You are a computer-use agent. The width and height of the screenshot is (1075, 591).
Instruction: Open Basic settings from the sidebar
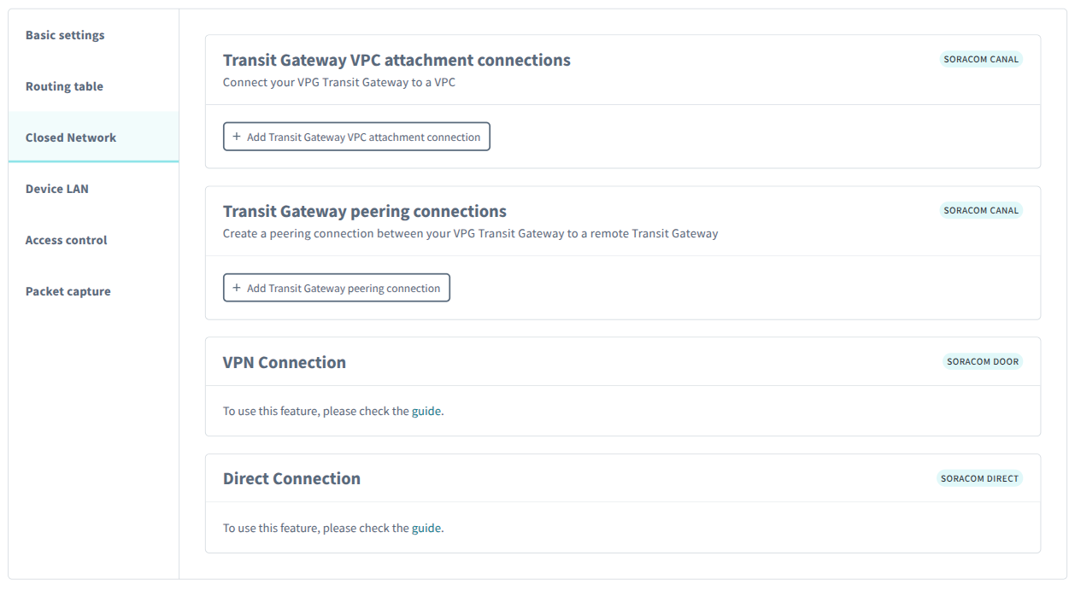(65, 35)
